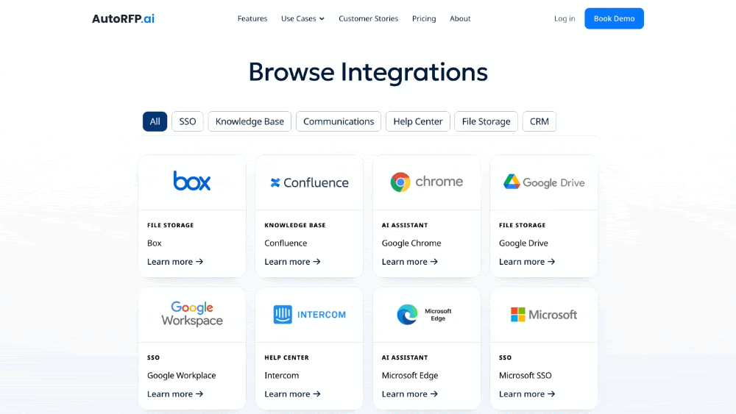This screenshot has width=736, height=414.
Task: Click Learn more under Microsoft SSO
Action: coord(527,394)
